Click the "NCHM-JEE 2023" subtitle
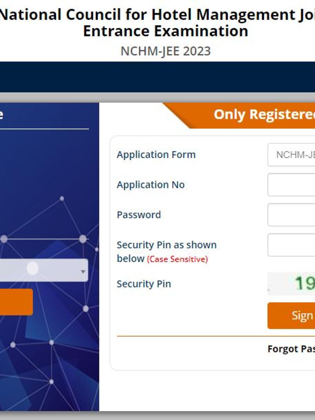Viewport: 315px width, 420px height. coord(165,51)
